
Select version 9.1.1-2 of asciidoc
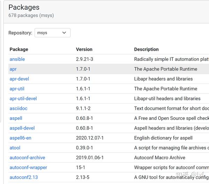pyautogui.click(x=83, y=108)
